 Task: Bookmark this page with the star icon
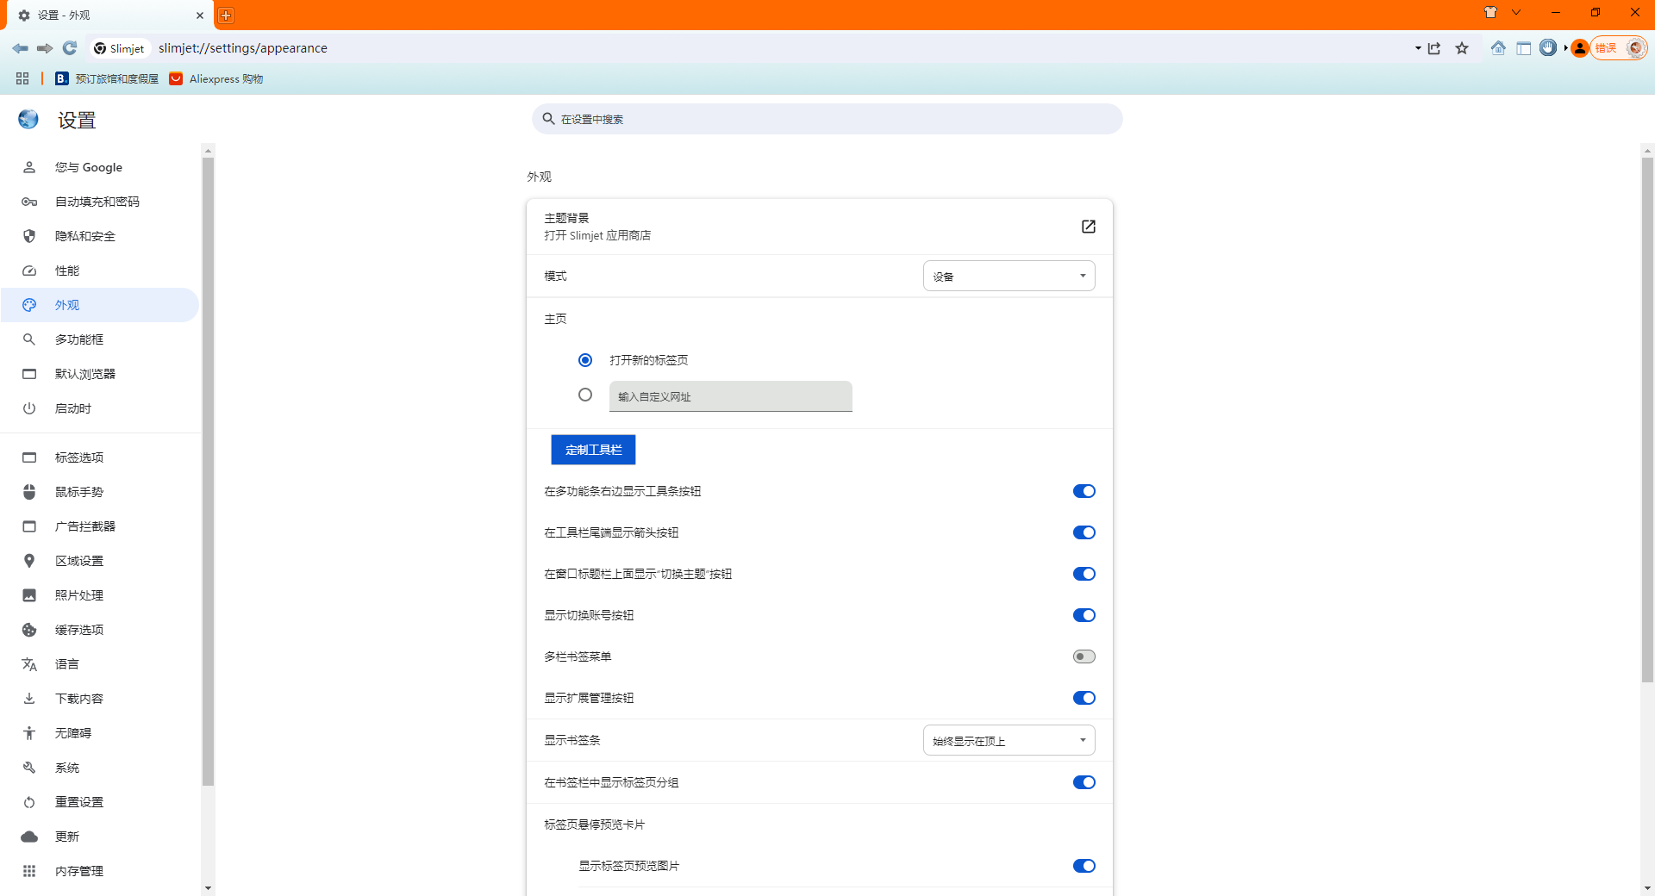pyautogui.click(x=1461, y=48)
